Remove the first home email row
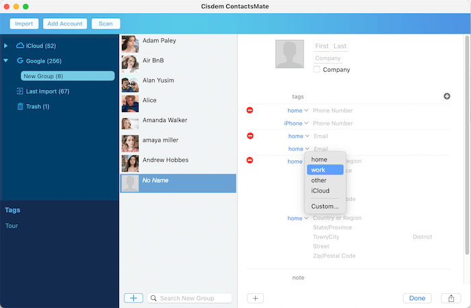This screenshot has height=308, width=471. [x=250, y=136]
